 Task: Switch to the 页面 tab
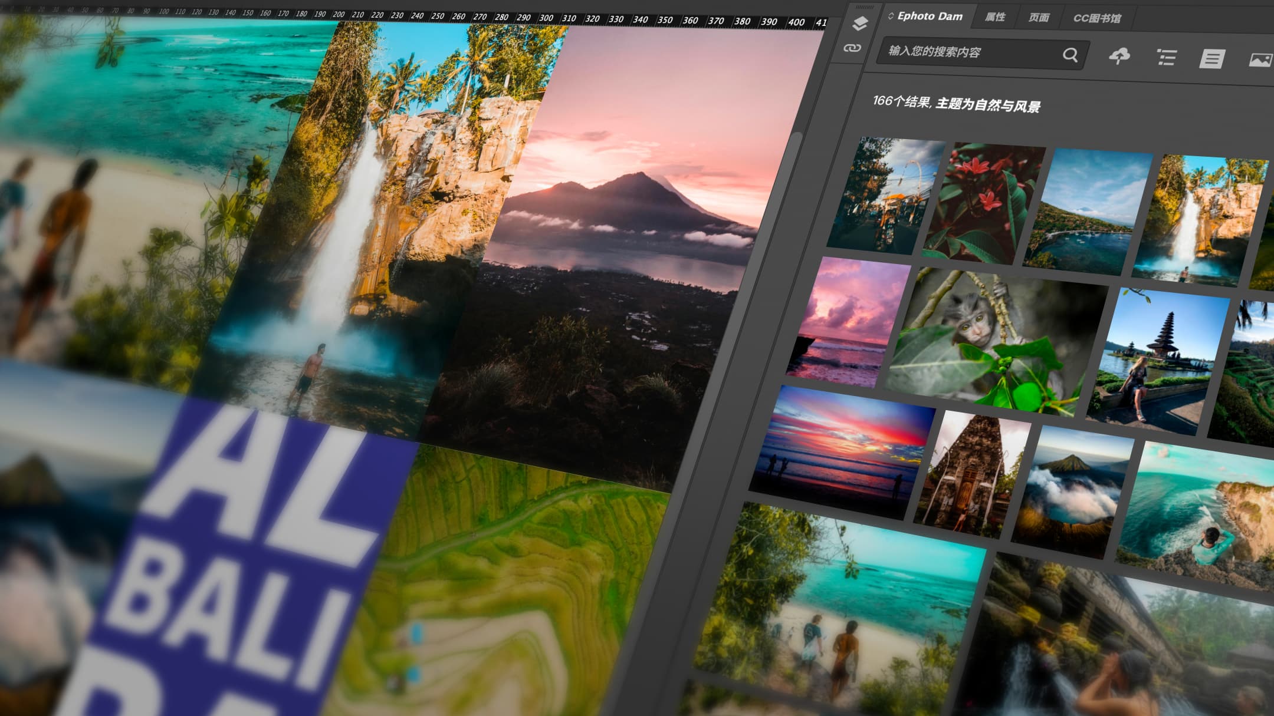(x=1039, y=18)
